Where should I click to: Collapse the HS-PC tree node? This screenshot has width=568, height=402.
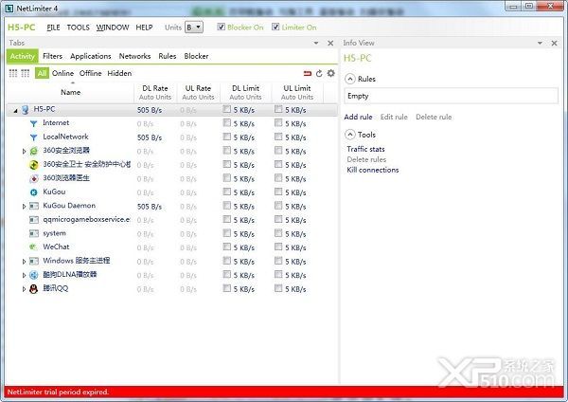coord(15,111)
